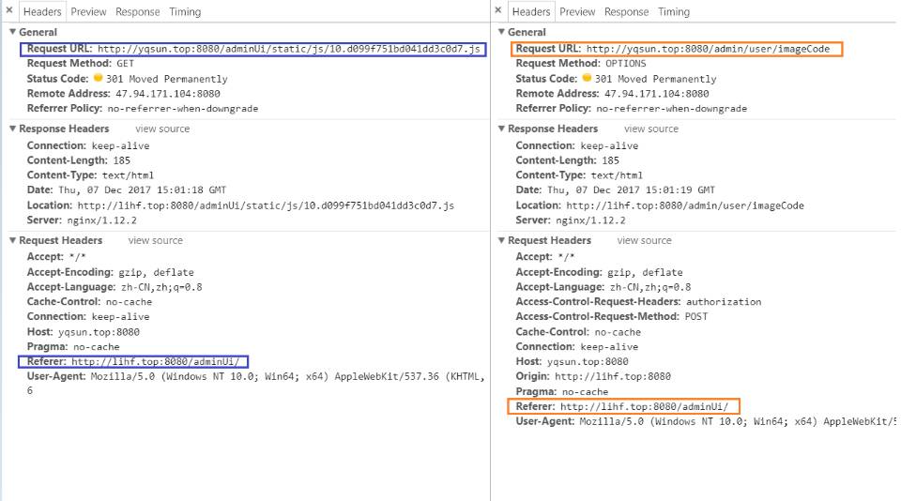The width and height of the screenshot is (901, 501).
Task: Switch to Preview tab in left panel
Action: point(88,12)
